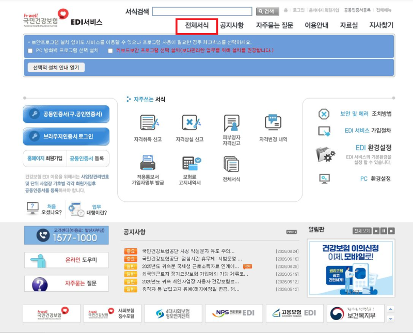Click the 업무 대행이란? clock icon
The image size is (413, 333).
tap(76, 209)
